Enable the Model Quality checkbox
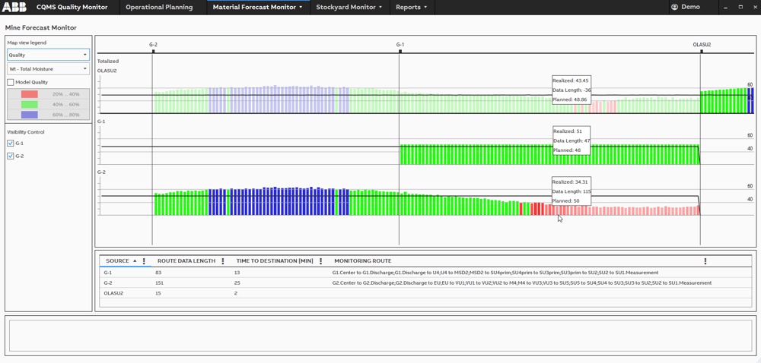Viewport: 761px width, 363px height. coord(11,82)
